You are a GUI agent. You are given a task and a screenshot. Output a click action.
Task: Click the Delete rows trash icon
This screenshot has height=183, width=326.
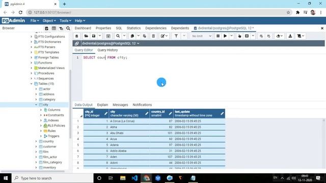(153, 36)
